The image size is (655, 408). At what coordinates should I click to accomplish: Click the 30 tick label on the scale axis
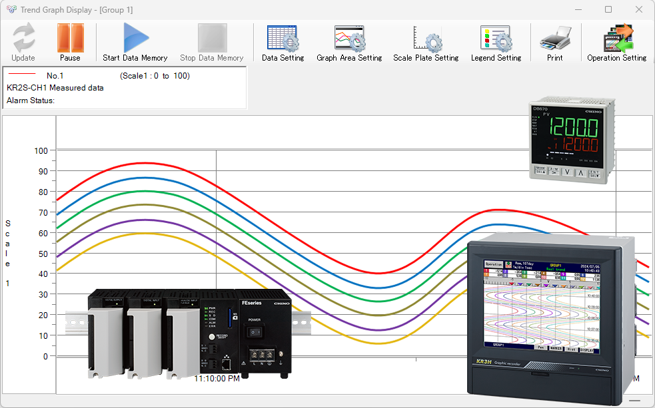coord(43,294)
